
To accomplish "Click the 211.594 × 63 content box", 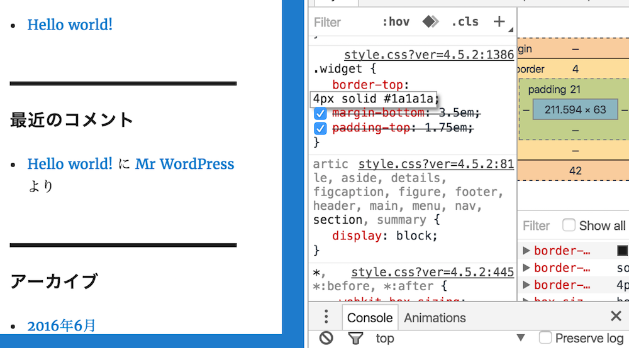I will 575,110.
